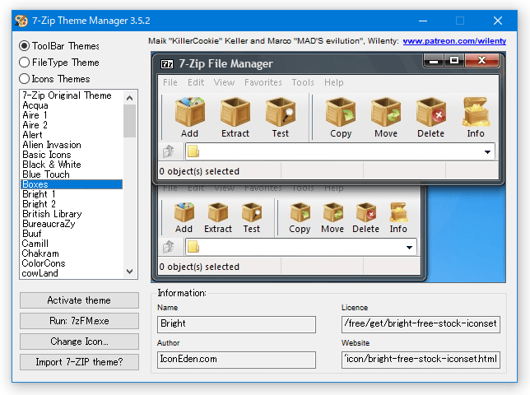The height and width of the screenshot is (395, 530).
Task: Select the Camill theme
Action: [72, 244]
